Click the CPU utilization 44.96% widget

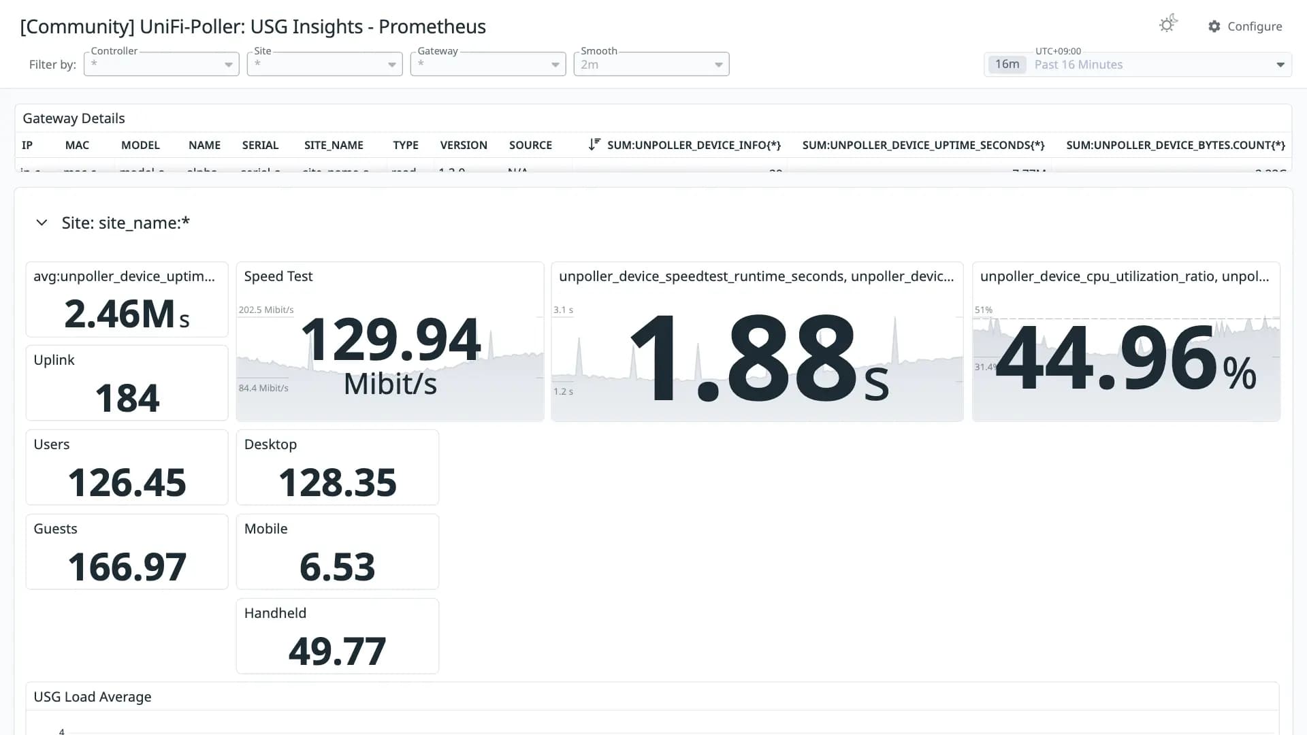point(1126,342)
